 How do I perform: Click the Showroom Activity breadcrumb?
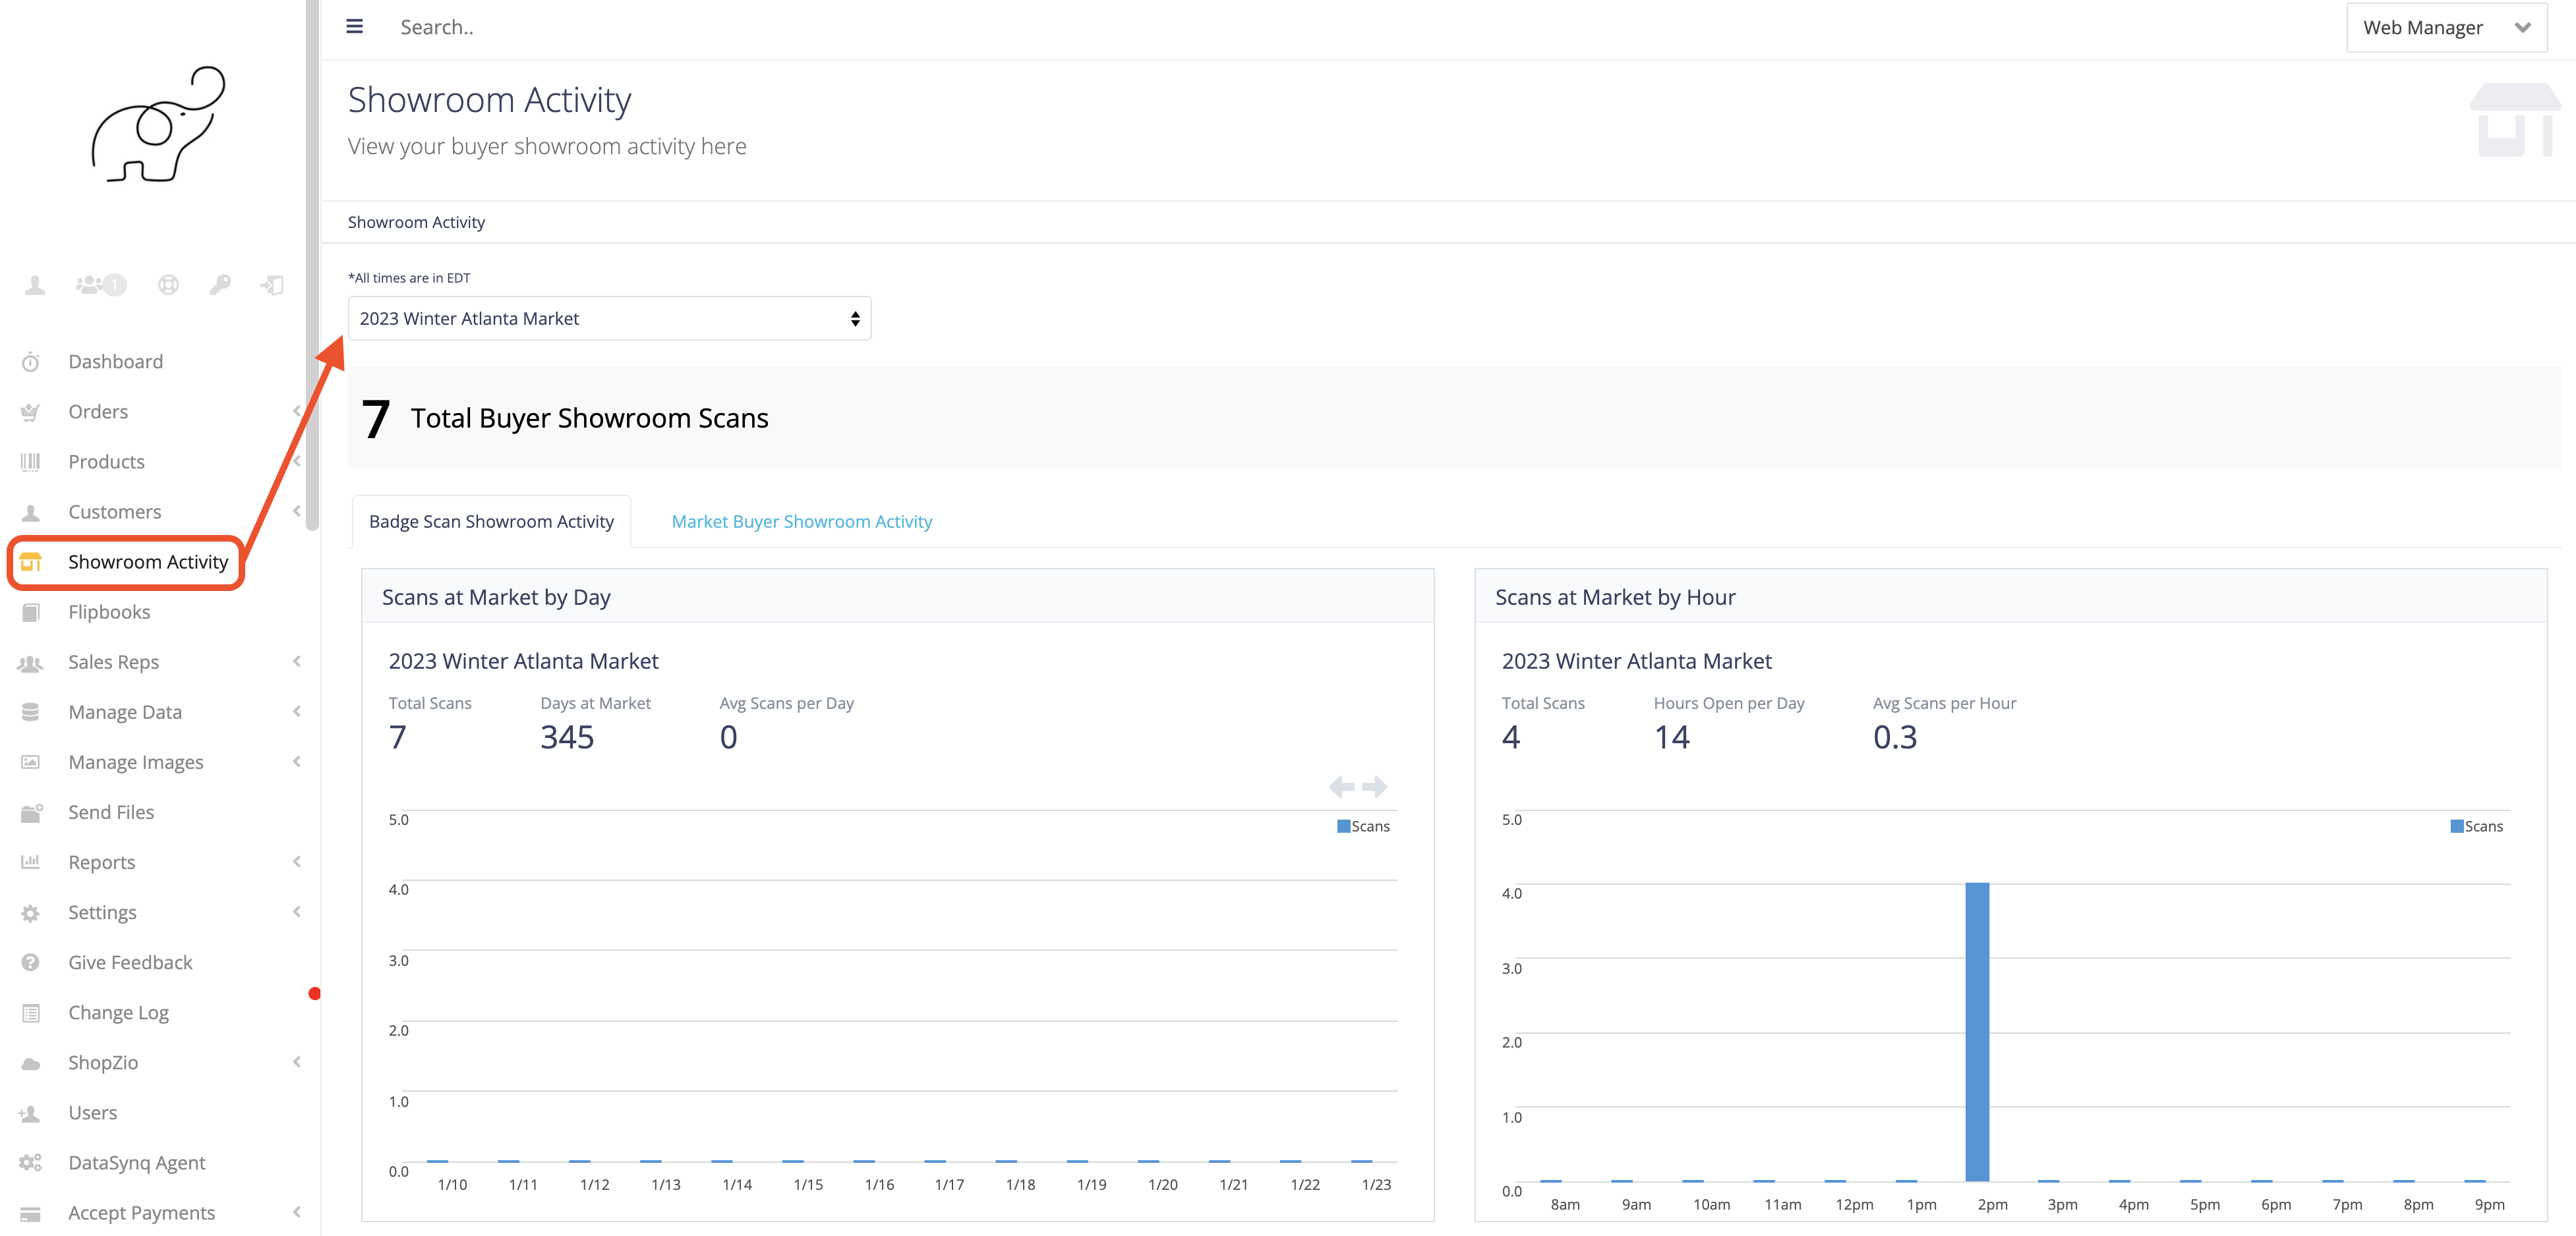pos(416,222)
